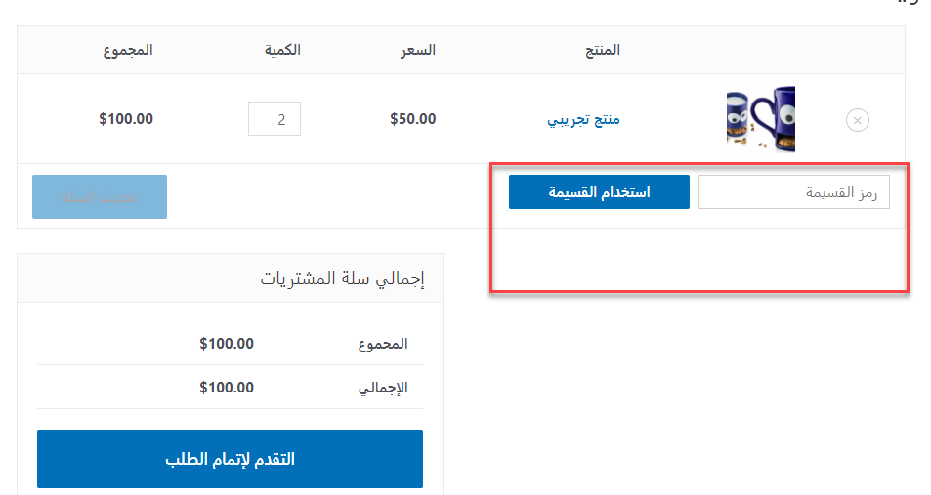Screen dimensions: 931x495
Task: Select the $100.00 amount beside الإجمالي
Action: [x=227, y=388]
